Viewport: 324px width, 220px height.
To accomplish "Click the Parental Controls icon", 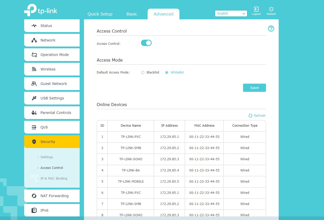I will [34, 113].
